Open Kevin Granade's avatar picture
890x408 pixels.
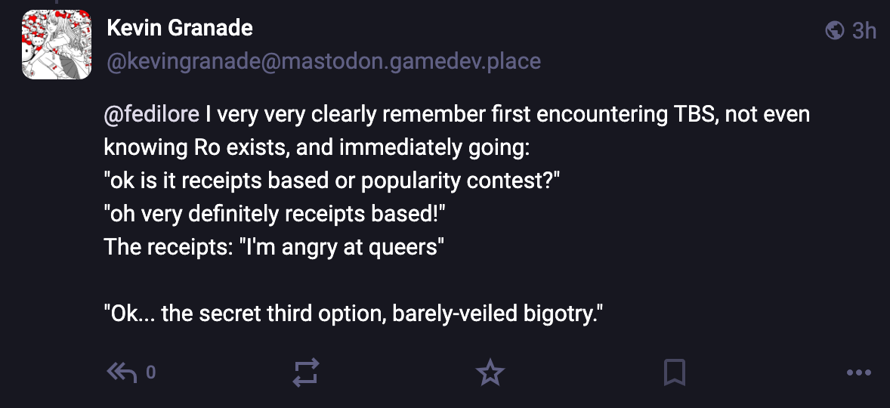(x=56, y=45)
